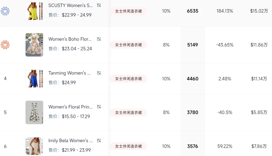This screenshot has width=272, height=156.
Task: Click 女士休闲连衣裙 tag in Tanming row
Action: (128, 79)
